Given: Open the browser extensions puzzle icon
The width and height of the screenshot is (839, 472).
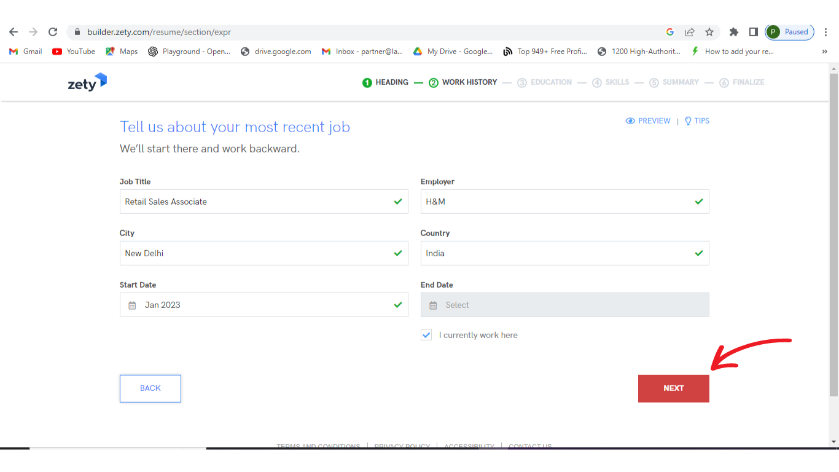Looking at the screenshot, I should coord(733,32).
